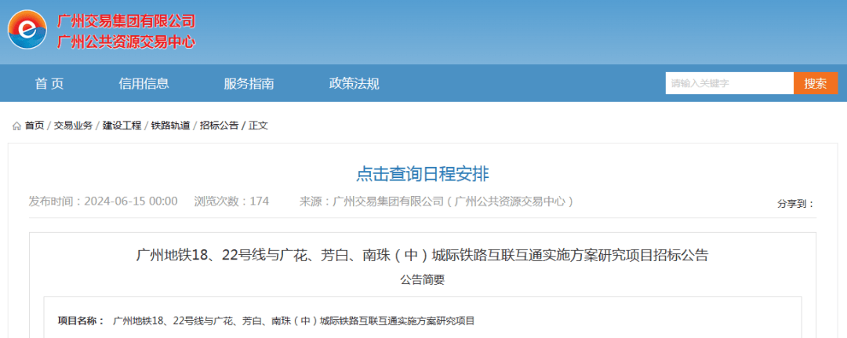The height and width of the screenshot is (338, 847).
Task: Click the 浏览次数：174 text
Action: coord(231,202)
